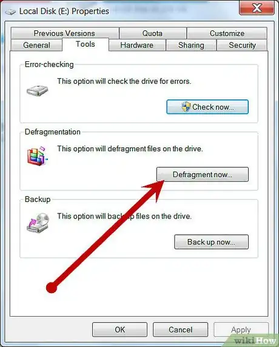Select the Customize tab
The width and height of the screenshot is (279, 347).
pos(227,33)
